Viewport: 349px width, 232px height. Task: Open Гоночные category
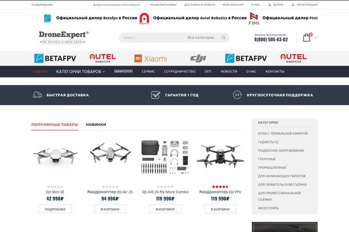(x=267, y=159)
